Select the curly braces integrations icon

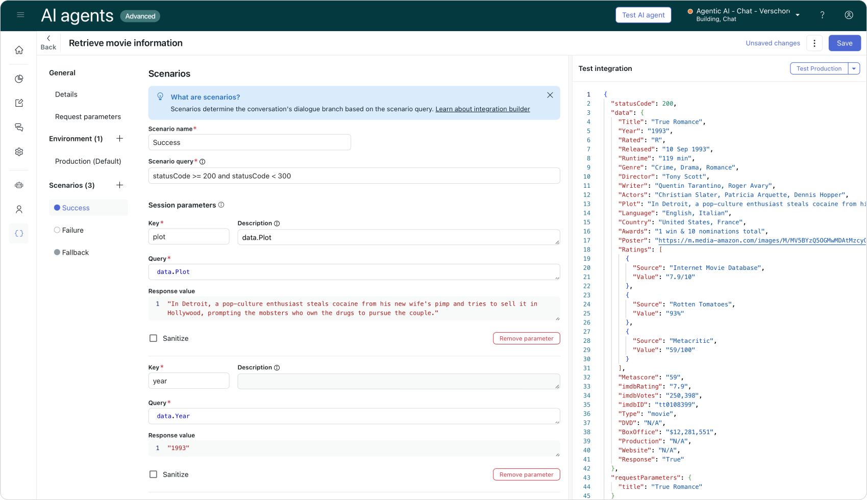[19, 234]
